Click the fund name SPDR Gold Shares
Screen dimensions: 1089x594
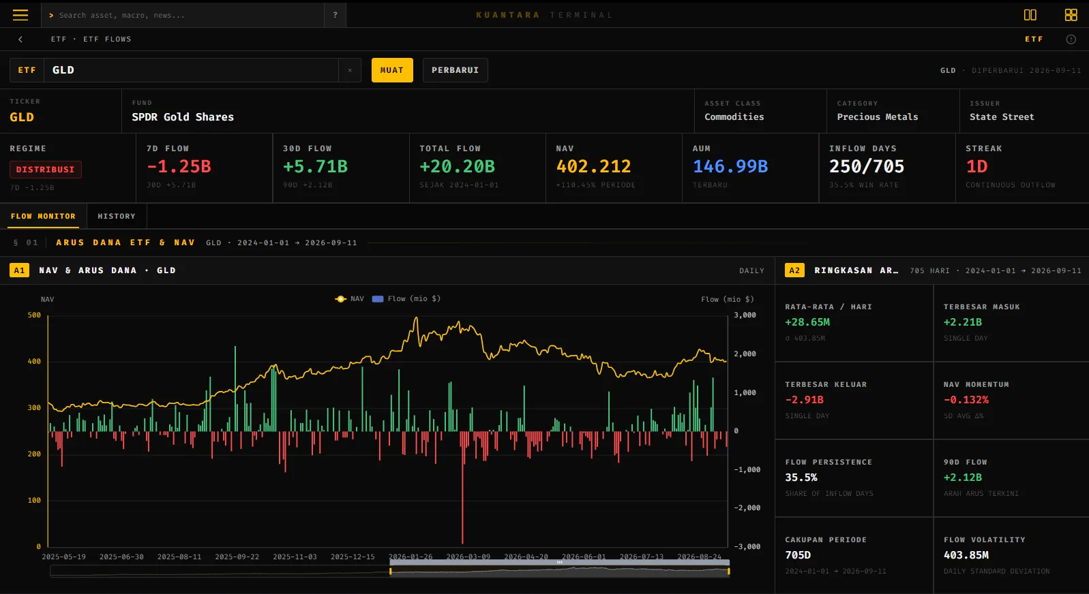(183, 117)
